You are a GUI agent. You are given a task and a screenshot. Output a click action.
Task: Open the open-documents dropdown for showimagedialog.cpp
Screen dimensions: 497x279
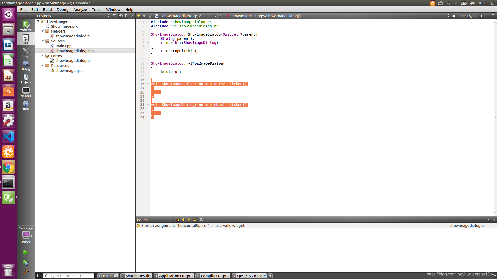pos(215,16)
